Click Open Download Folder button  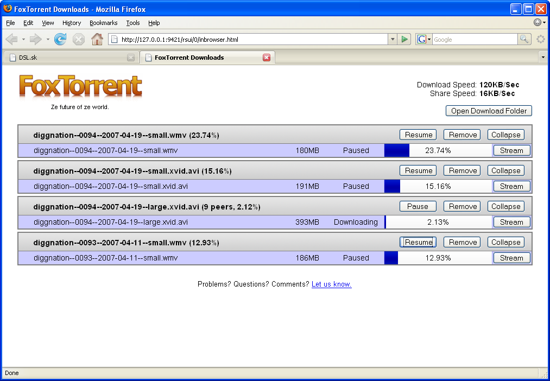click(x=489, y=111)
